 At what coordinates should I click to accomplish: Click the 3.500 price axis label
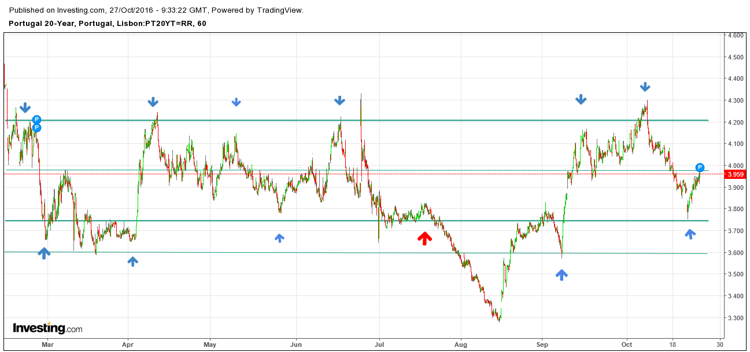[x=736, y=274]
